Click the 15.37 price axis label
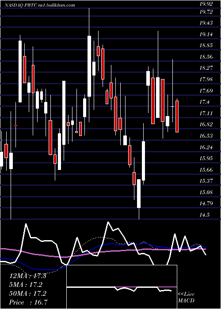Screen dimensions: 221x309 coord(206,181)
